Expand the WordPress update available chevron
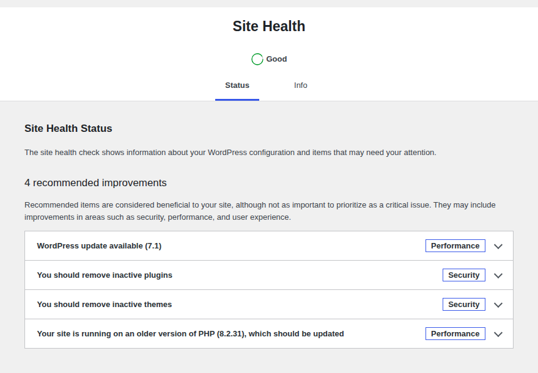This screenshot has height=373, width=538. (498, 246)
